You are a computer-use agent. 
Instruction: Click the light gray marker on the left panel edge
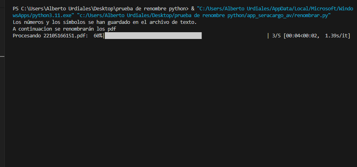pyautogui.click(x=2, y=56)
